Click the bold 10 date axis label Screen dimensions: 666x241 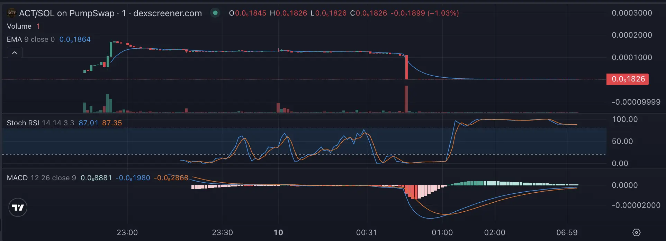(x=278, y=232)
